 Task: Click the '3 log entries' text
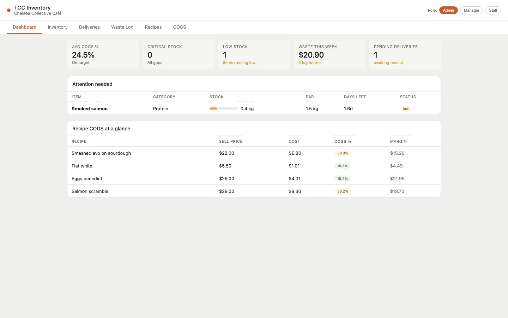click(310, 63)
